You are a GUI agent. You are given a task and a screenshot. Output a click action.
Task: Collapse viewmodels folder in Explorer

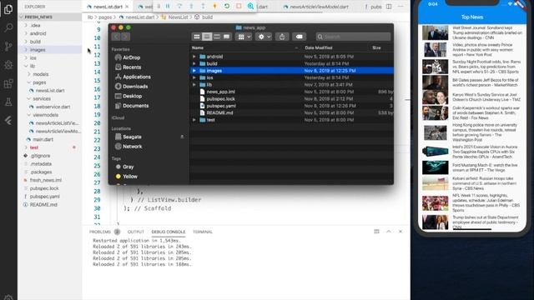click(x=29, y=115)
